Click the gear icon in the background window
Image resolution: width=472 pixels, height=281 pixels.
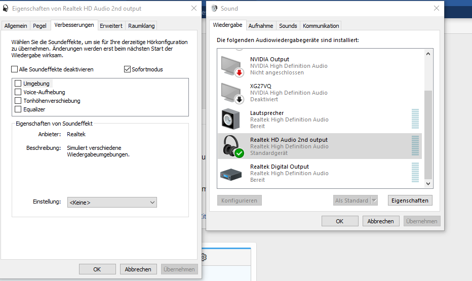coord(204,257)
